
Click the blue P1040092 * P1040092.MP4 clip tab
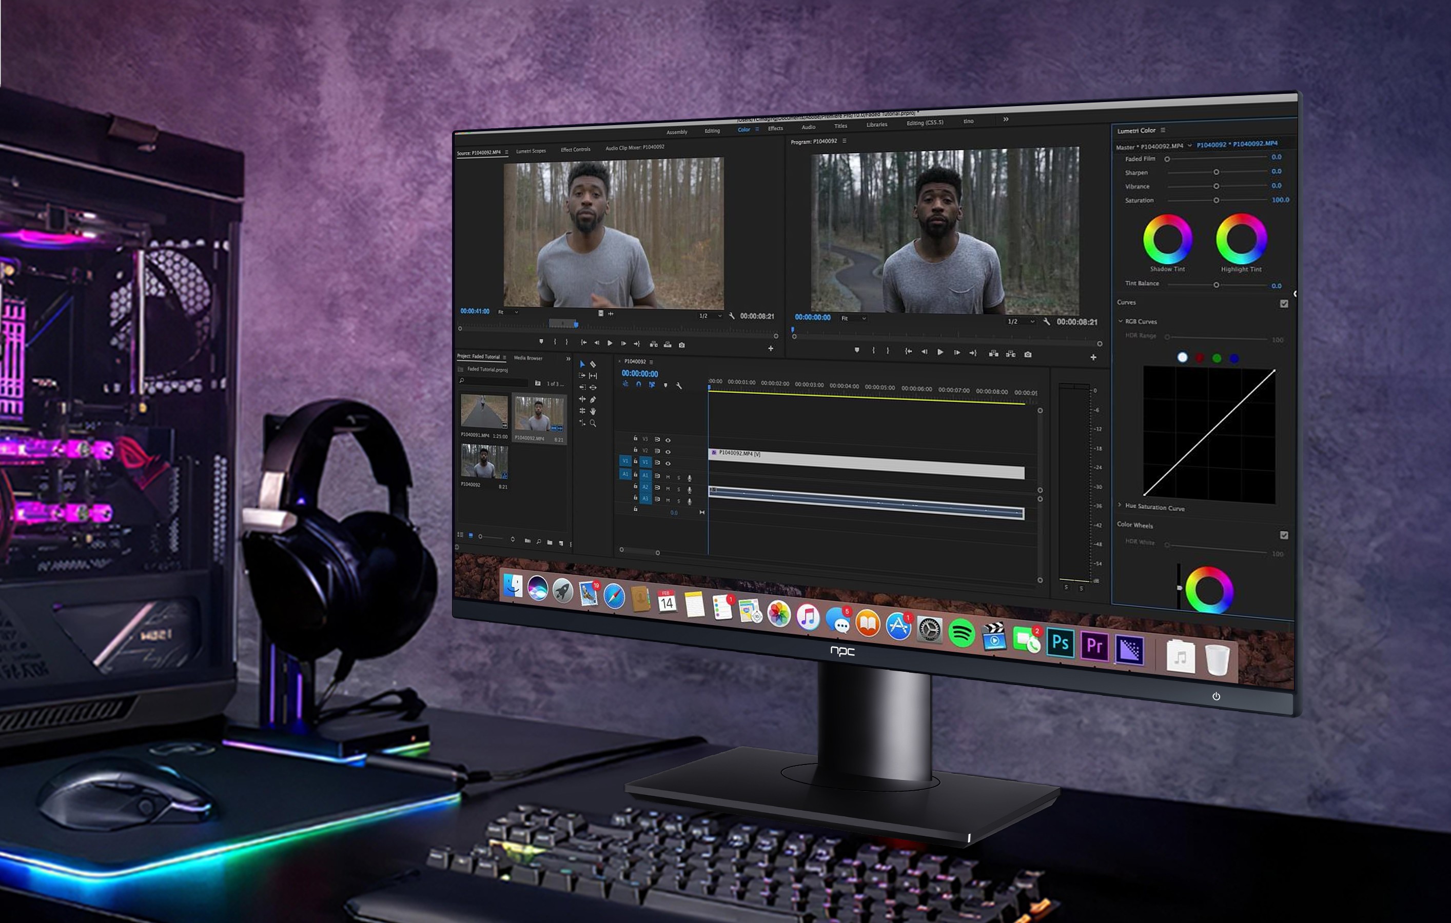tap(1237, 144)
